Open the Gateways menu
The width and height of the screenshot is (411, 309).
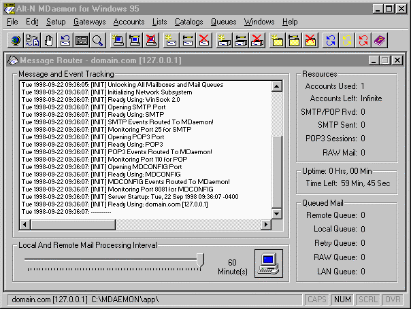pyautogui.click(x=89, y=22)
